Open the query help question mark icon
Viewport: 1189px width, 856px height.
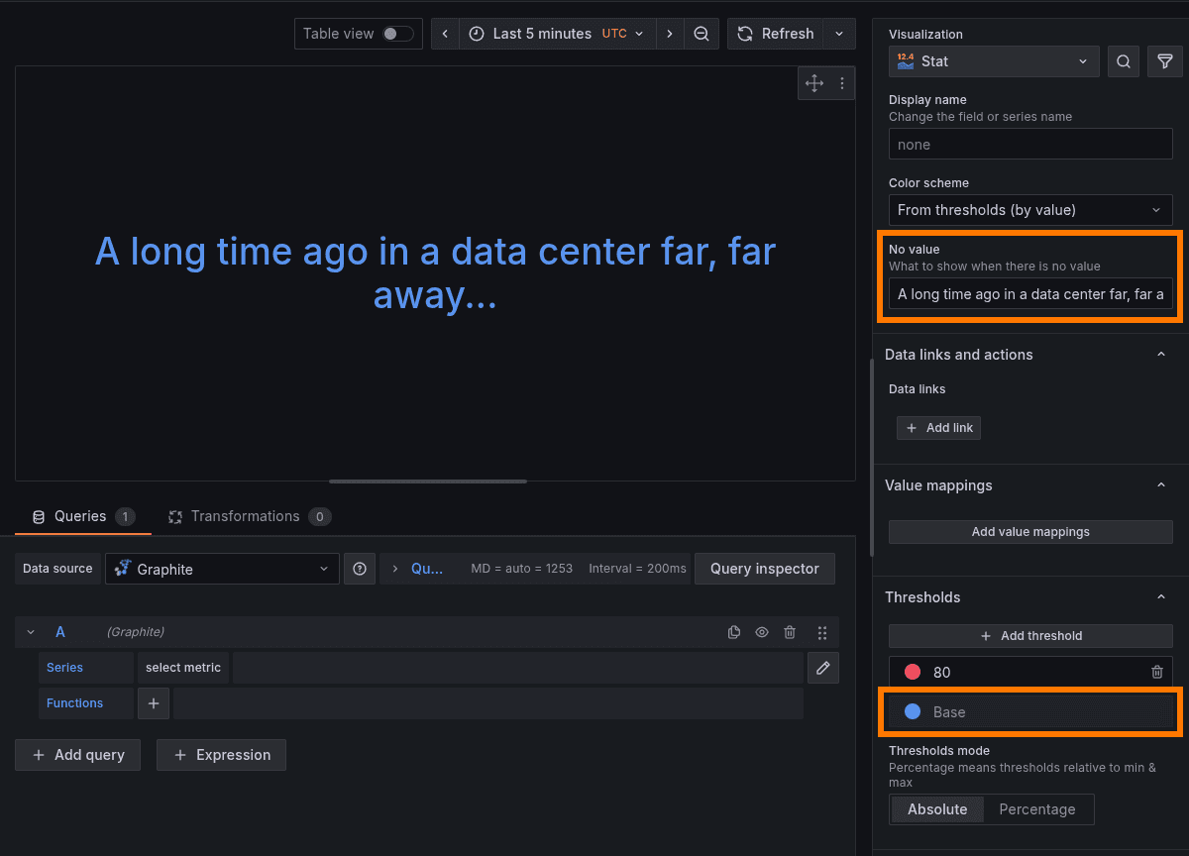(360, 568)
